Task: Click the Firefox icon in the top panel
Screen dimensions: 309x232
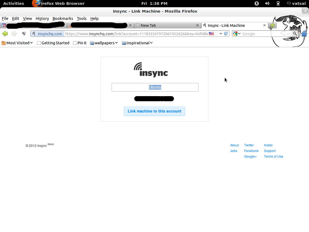Action: click(x=36, y=3)
